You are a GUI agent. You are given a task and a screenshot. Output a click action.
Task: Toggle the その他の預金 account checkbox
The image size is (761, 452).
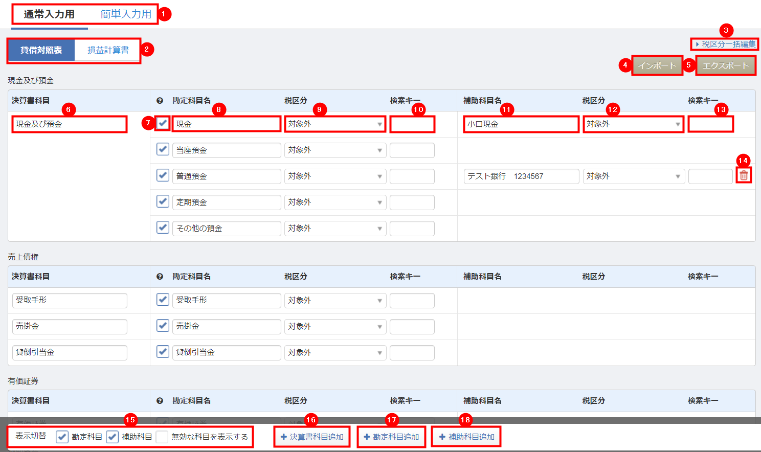[163, 228]
